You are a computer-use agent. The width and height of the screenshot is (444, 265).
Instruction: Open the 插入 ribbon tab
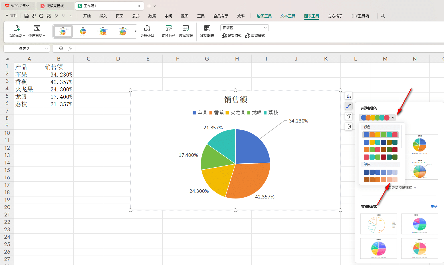pyautogui.click(x=103, y=16)
